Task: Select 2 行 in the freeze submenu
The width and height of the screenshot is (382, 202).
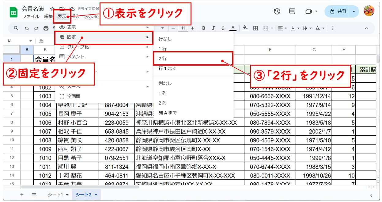Action: click(163, 59)
